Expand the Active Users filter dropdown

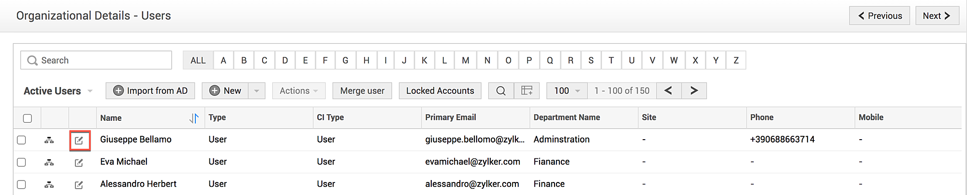point(90,91)
